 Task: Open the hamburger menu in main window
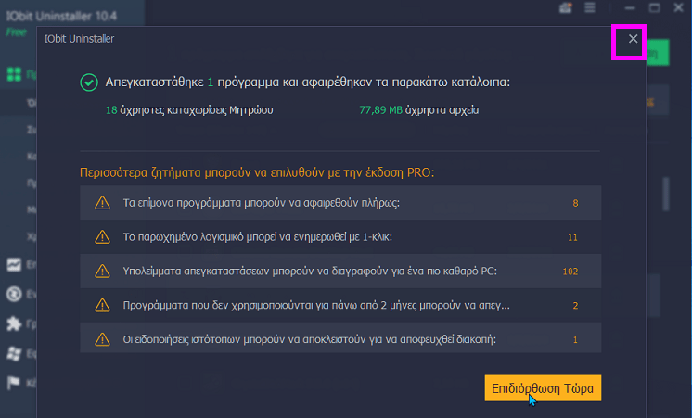(x=590, y=7)
